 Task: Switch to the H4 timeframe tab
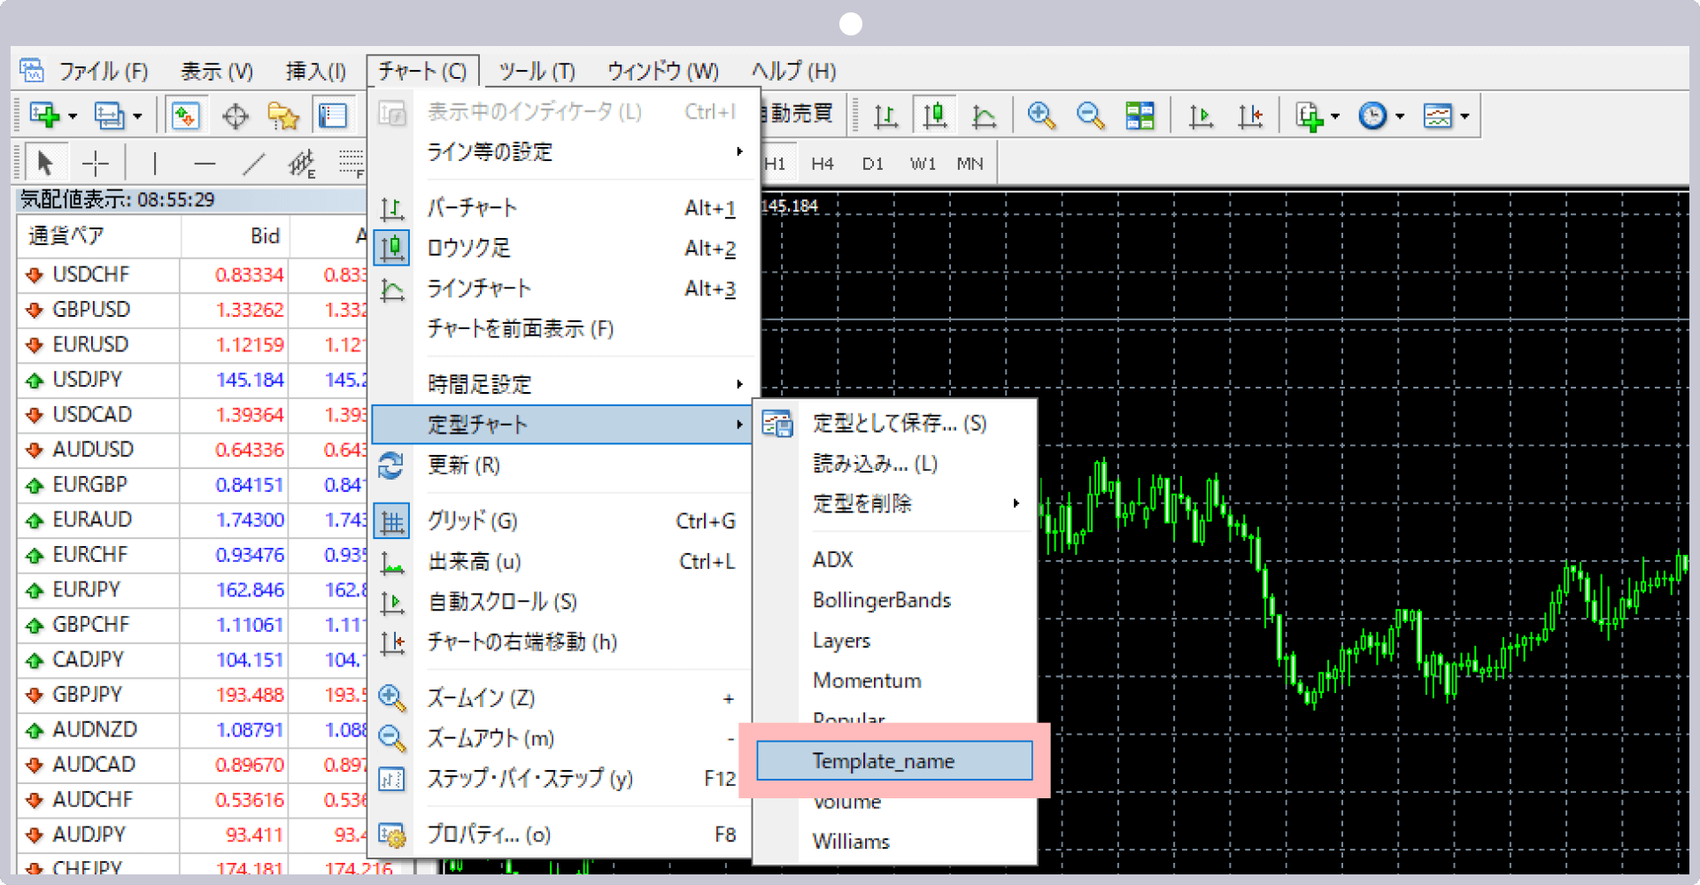pyautogui.click(x=822, y=162)
